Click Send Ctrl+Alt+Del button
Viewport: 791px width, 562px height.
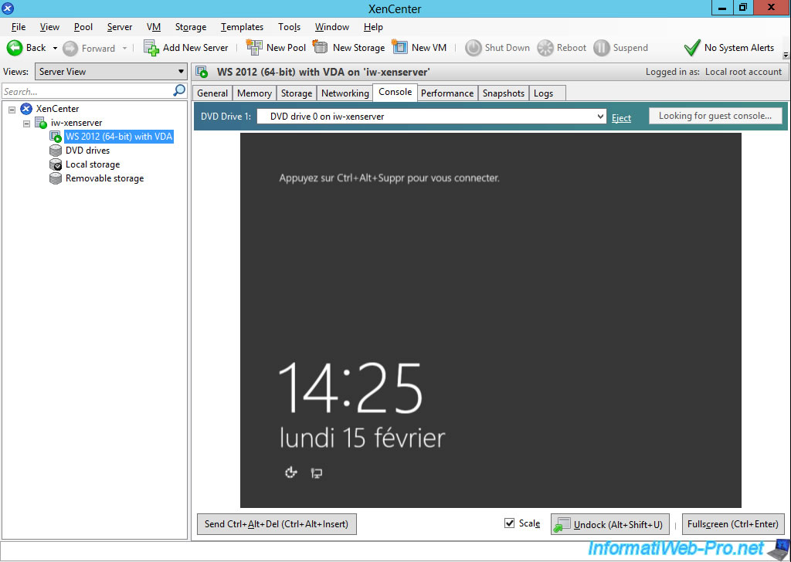(x=277, y=524)
